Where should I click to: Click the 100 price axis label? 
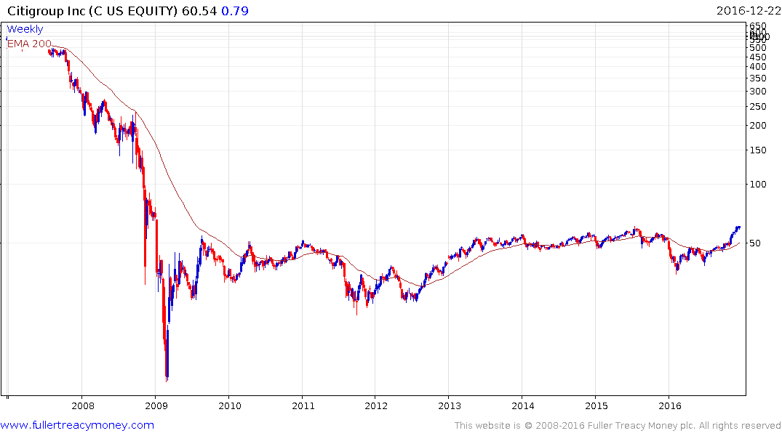pos(757,185)
